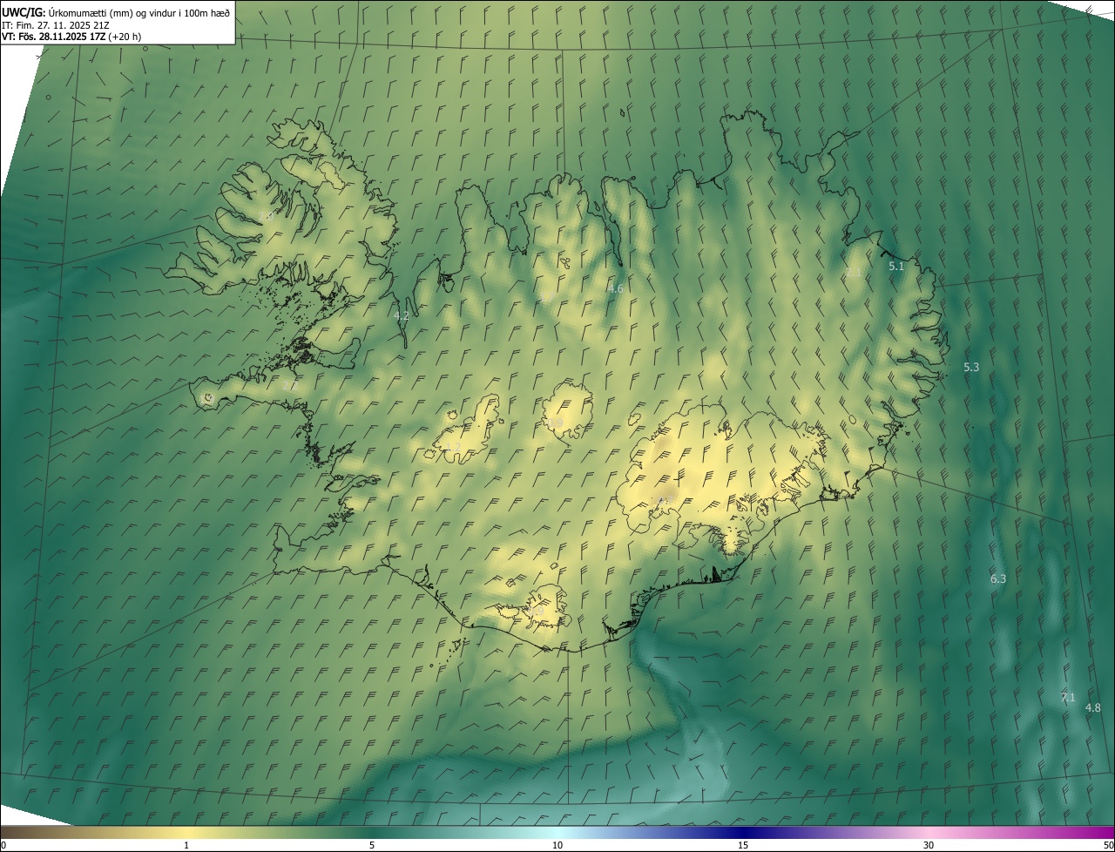Click the 'IT: Fim. 27. 11. 2025 21Z' line
This screenshot has width=1115, height=852.
click(x=55, y=25)
